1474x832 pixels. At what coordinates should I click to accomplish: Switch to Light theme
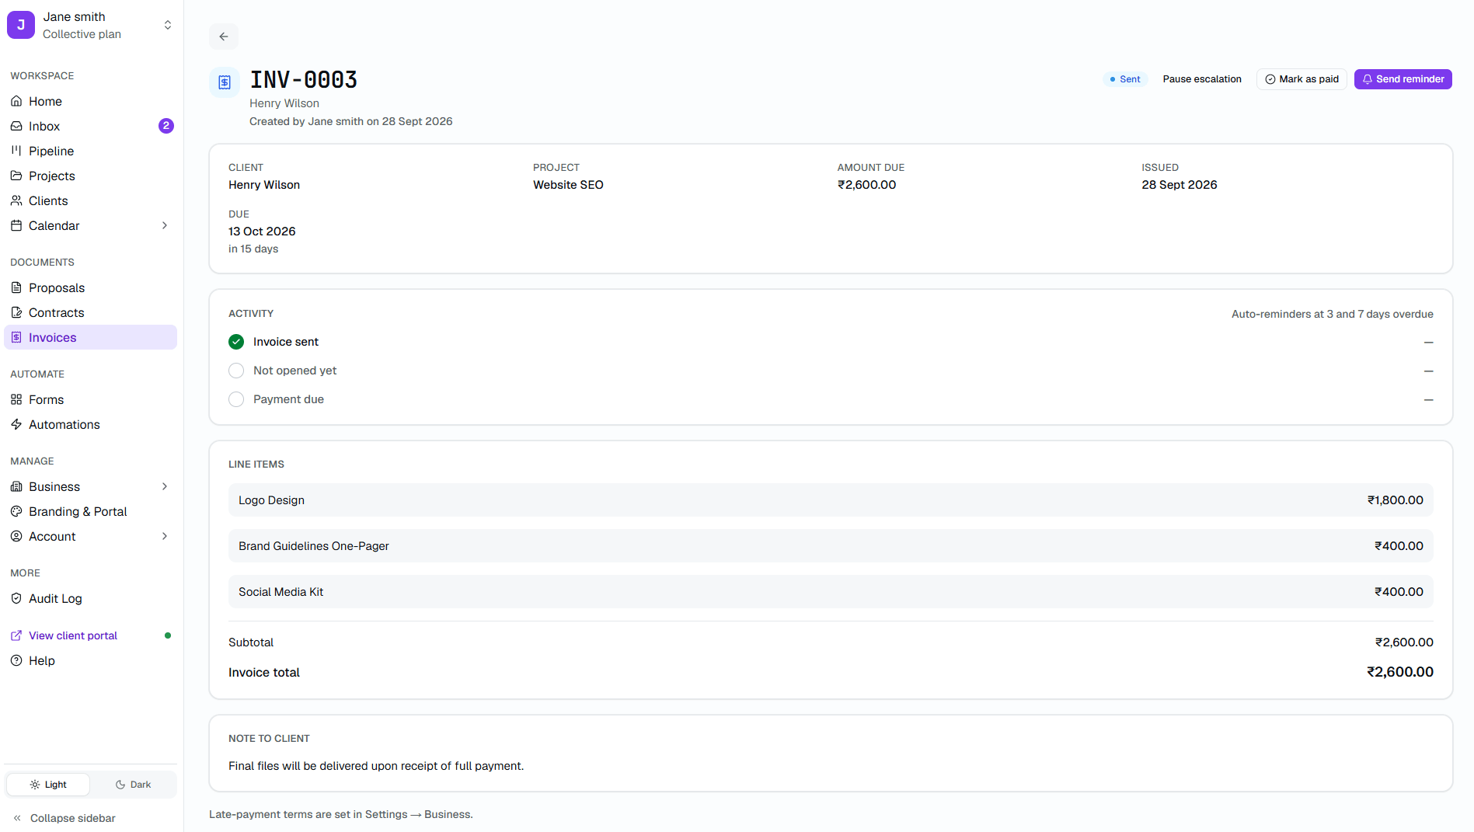pos(48,785)
